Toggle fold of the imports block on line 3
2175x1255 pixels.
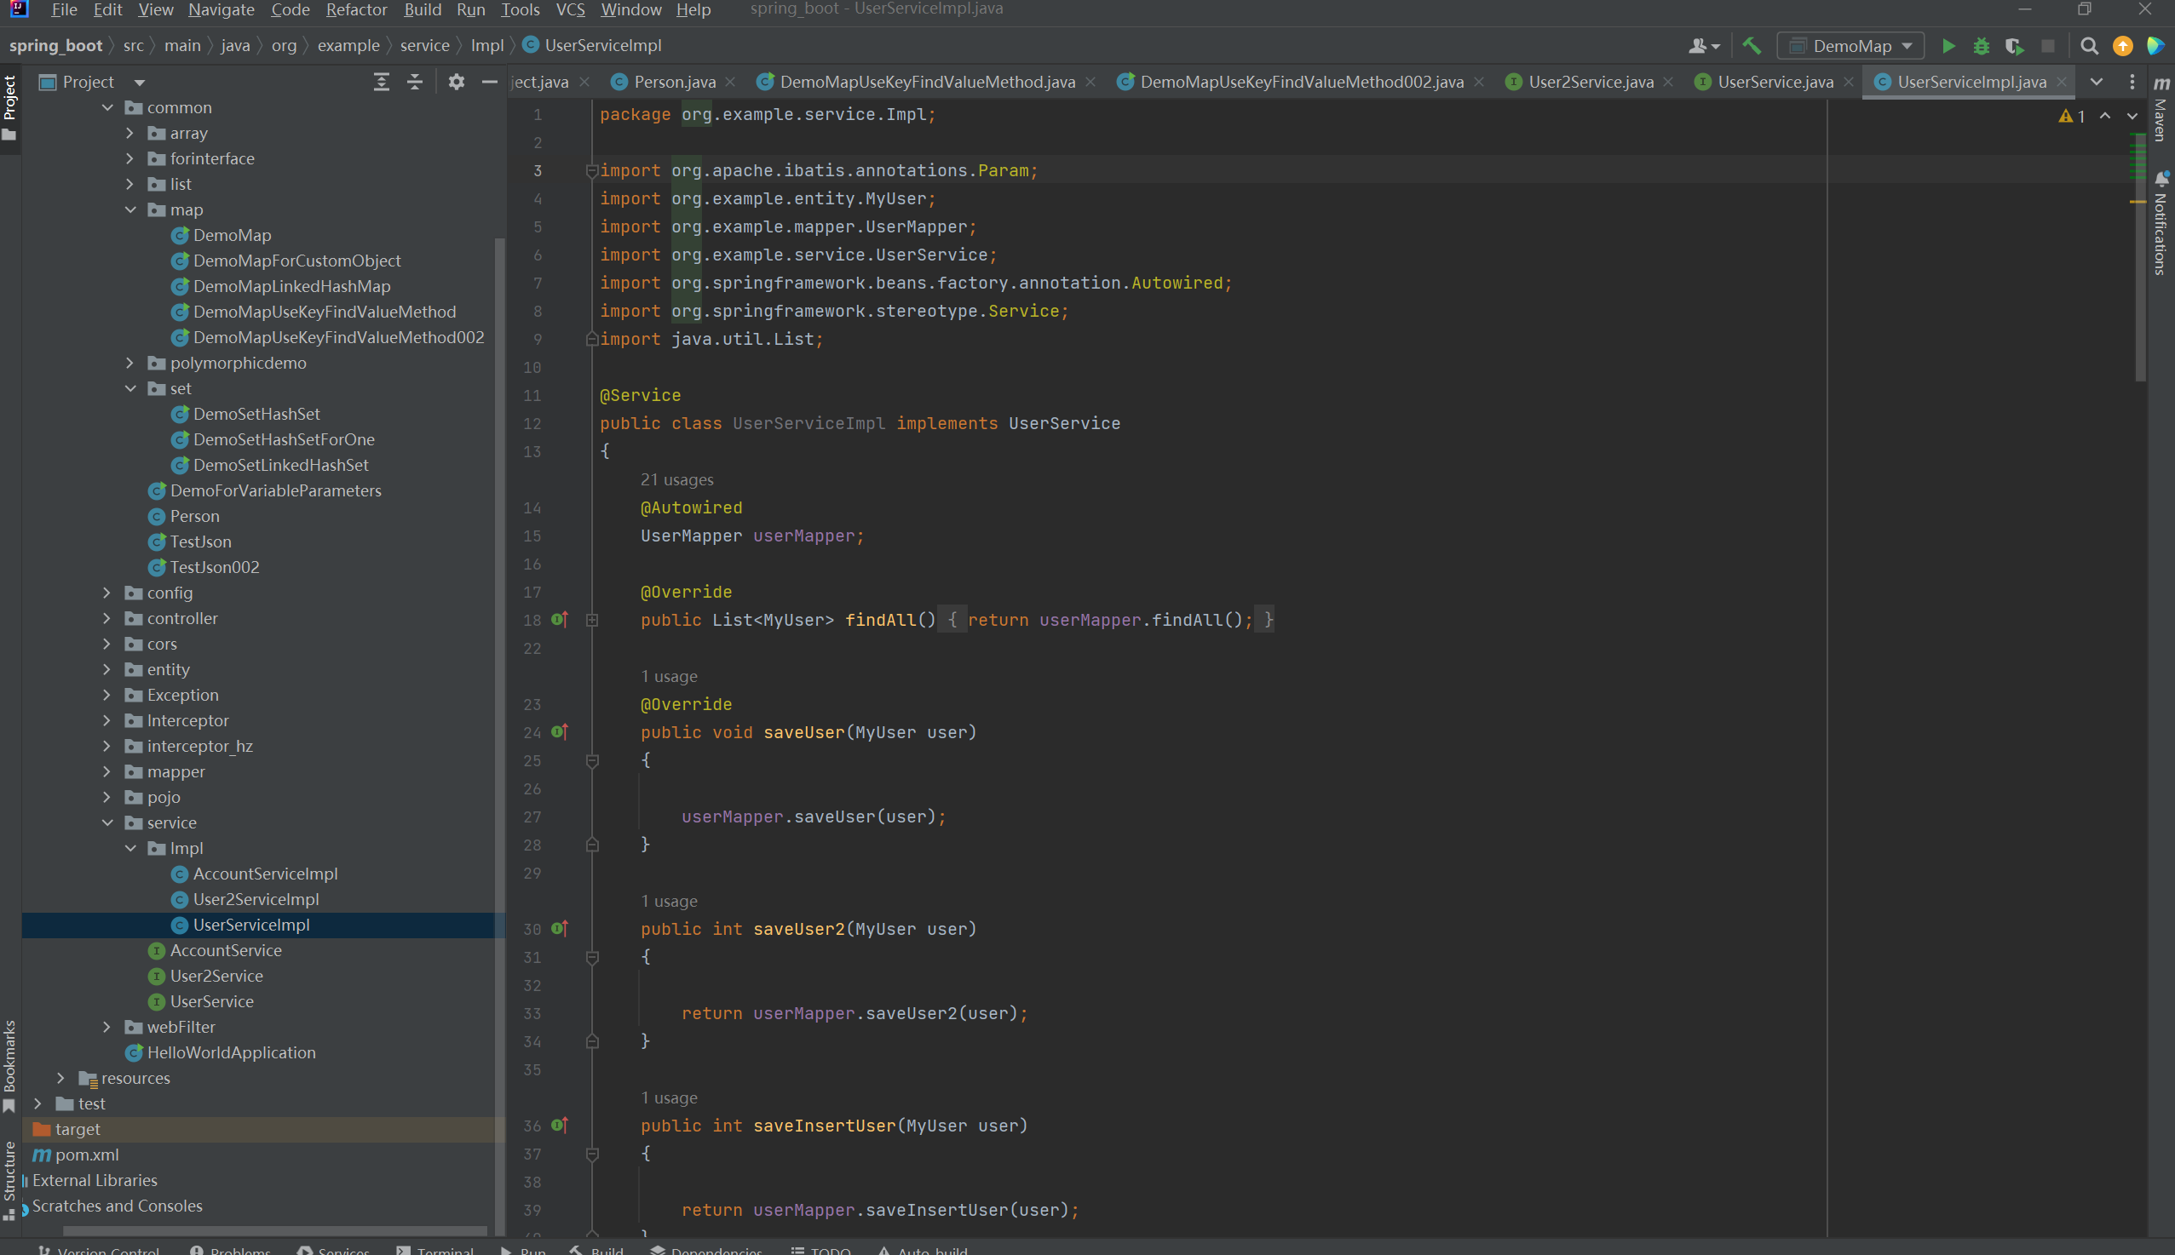click(x=592, y=170)
